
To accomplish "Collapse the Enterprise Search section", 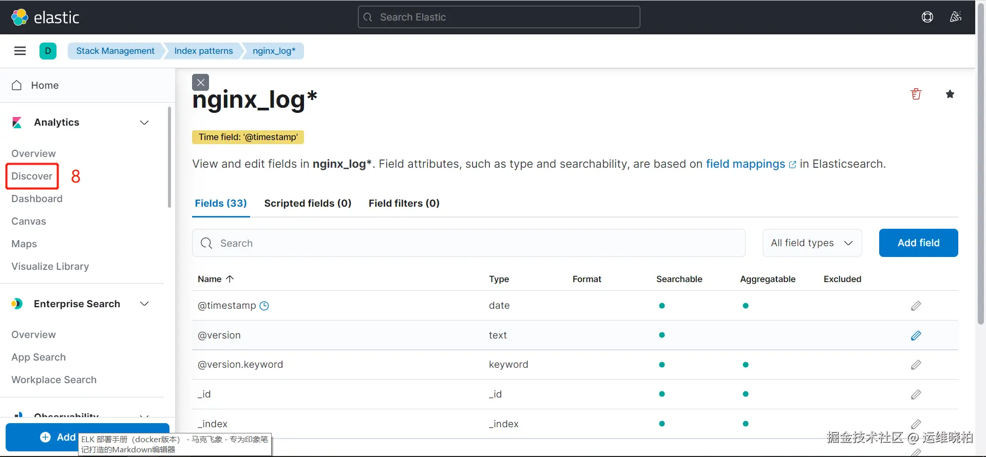I will pyautogui.click(x=144, y=304).
